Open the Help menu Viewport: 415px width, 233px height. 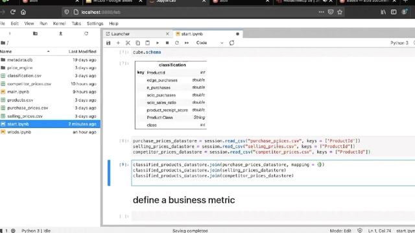[x=113, y=23]
